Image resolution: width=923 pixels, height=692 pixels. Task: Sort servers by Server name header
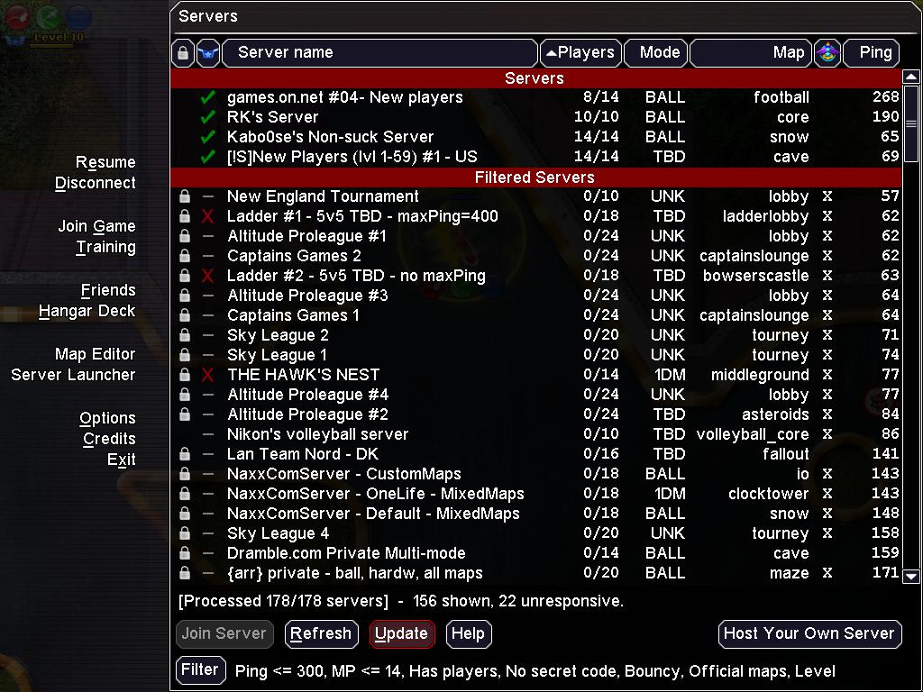point(380,53)
